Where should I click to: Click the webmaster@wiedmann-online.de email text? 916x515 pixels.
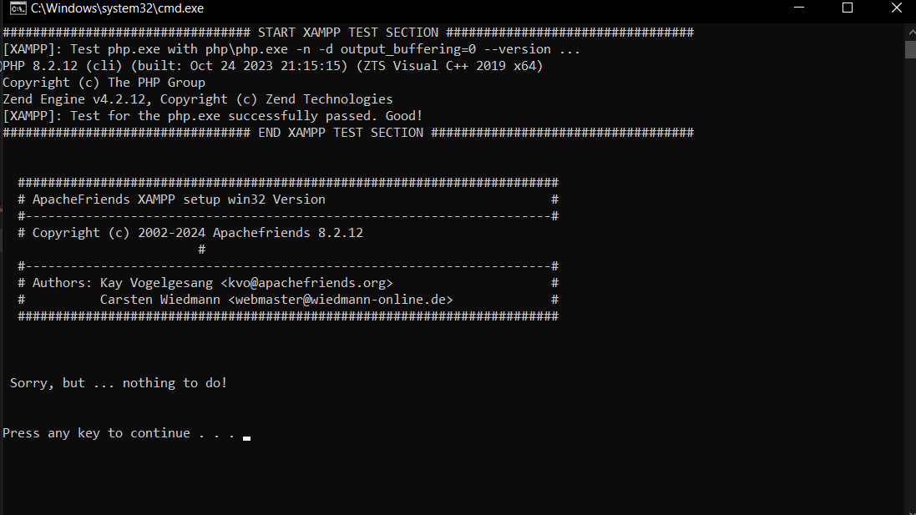[x=341, y=300]
